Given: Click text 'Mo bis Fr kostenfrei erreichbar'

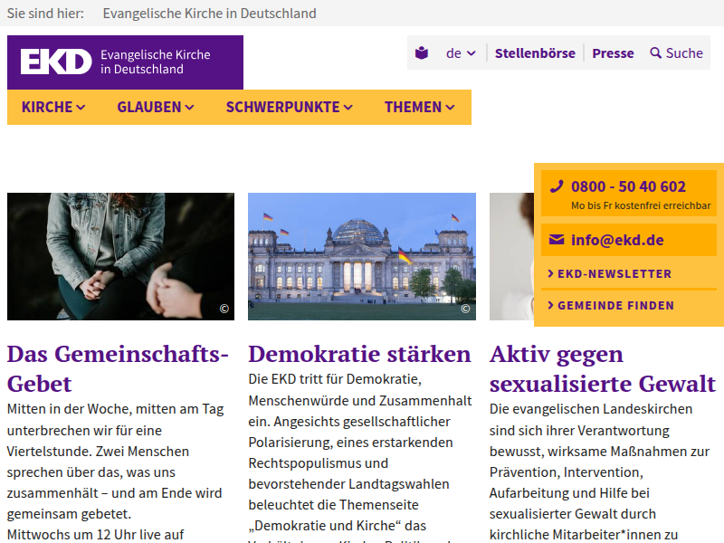Looking at the screenshot, I should pyautogui.click(x=641, y=205).
